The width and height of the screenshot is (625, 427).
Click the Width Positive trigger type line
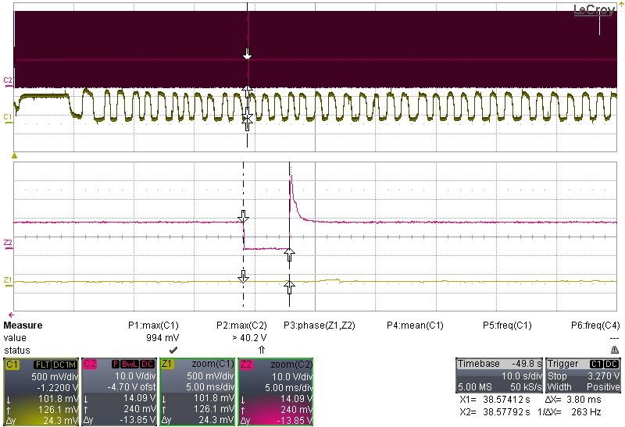583,386
